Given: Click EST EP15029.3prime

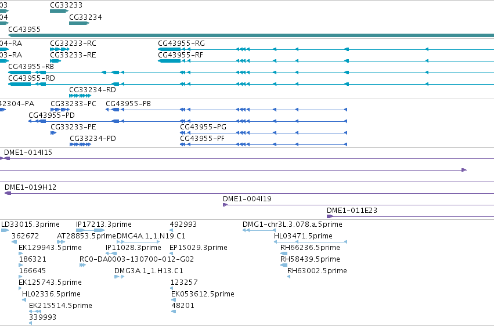Looking at the screenshot, I should [x=199, y=248].
